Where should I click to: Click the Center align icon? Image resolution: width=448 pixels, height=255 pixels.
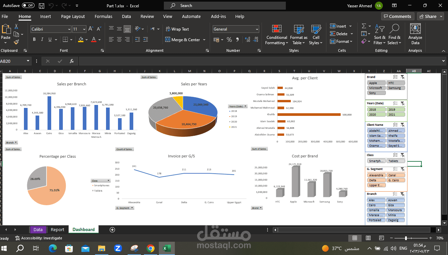(119, 40)
